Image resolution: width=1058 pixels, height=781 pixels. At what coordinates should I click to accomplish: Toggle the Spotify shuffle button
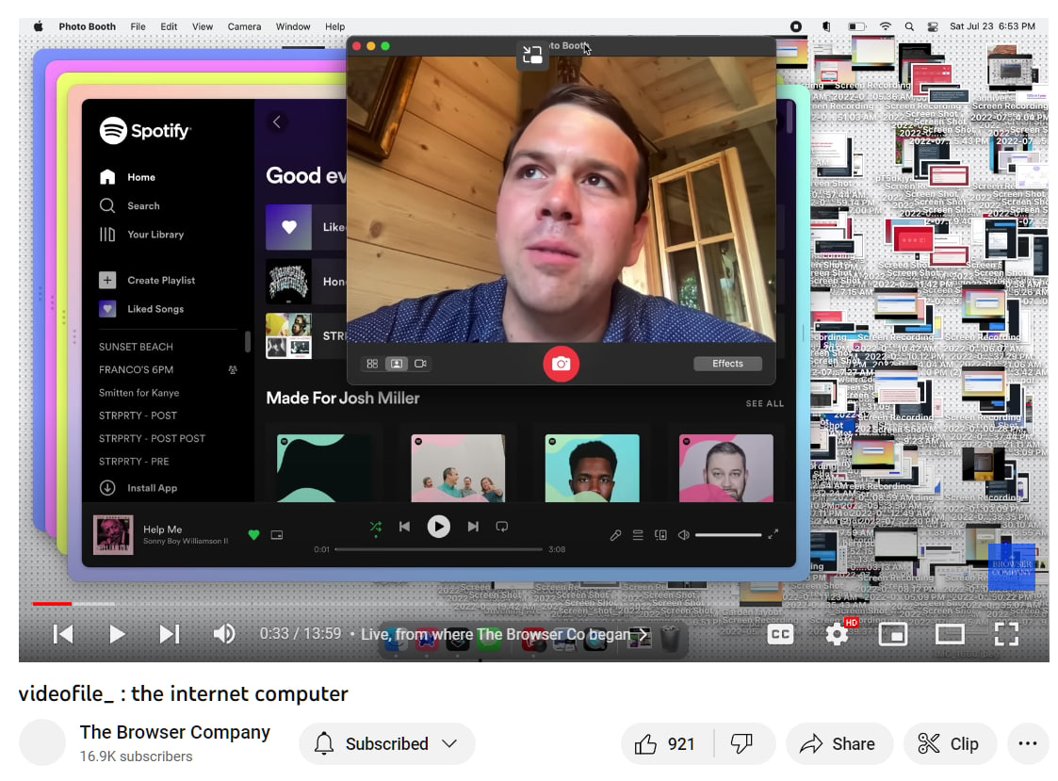point(376,527)
